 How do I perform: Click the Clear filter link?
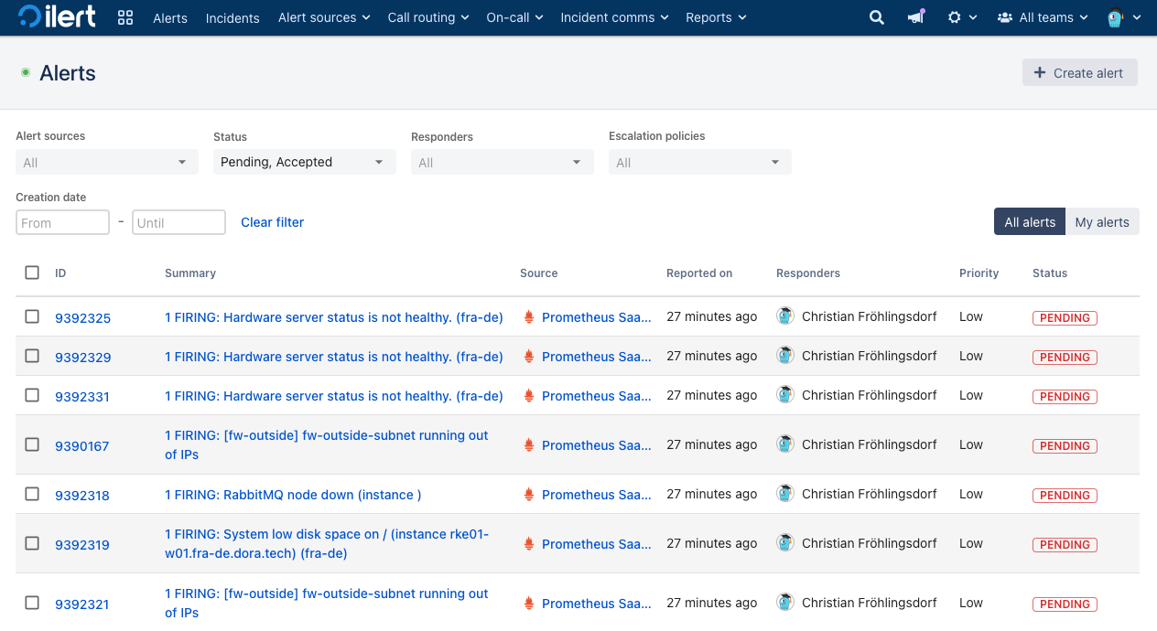coord(272,222)
